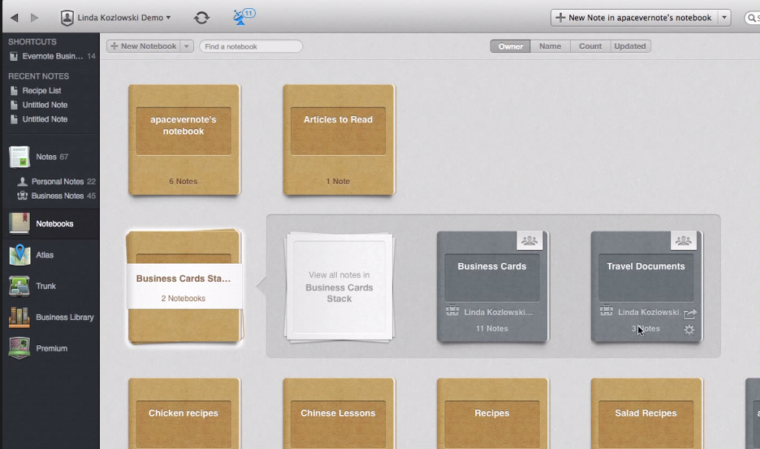
Task: View all notes in Business Cards Stack
Action: [339, 287]
